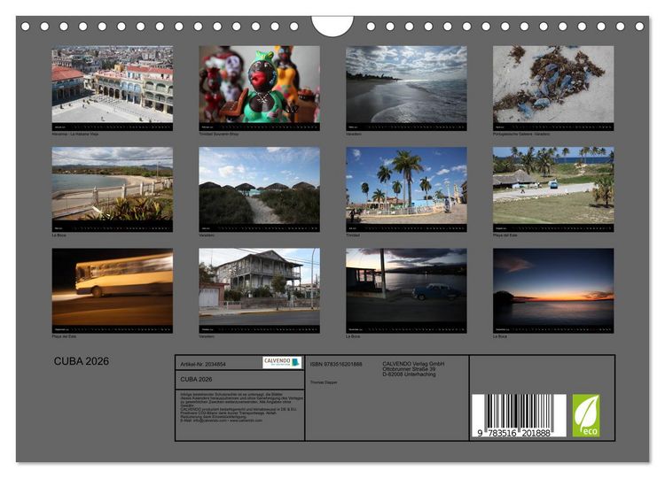This screenshot has width=665, height=478.
Task: Click 'CUBA 2026' inside the info box
Action: (196, 380)
